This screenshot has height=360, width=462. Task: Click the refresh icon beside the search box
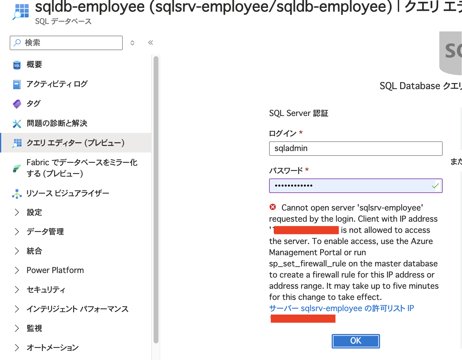pos(132,43)
